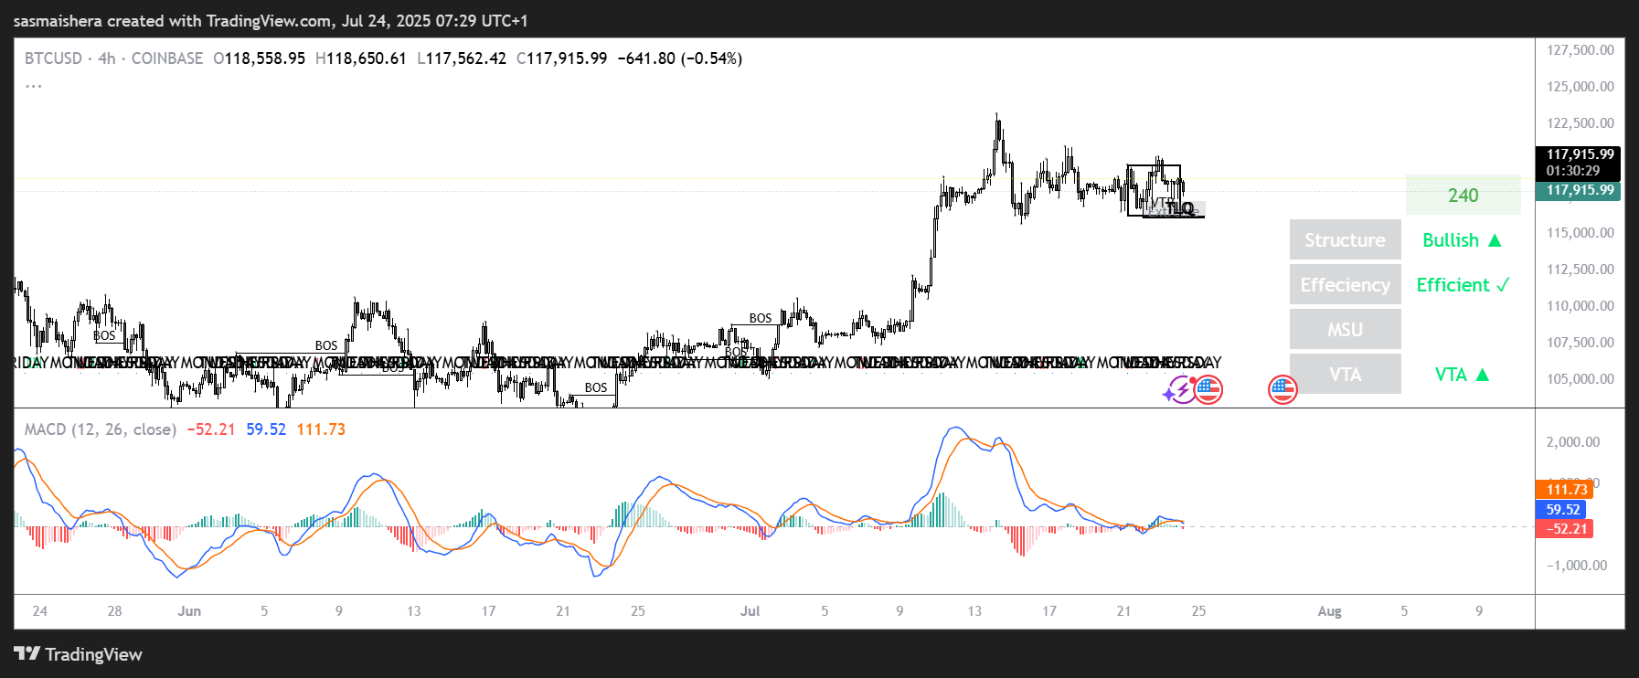Click the blue 59.52 MACD axis label

pos(1562,510)
